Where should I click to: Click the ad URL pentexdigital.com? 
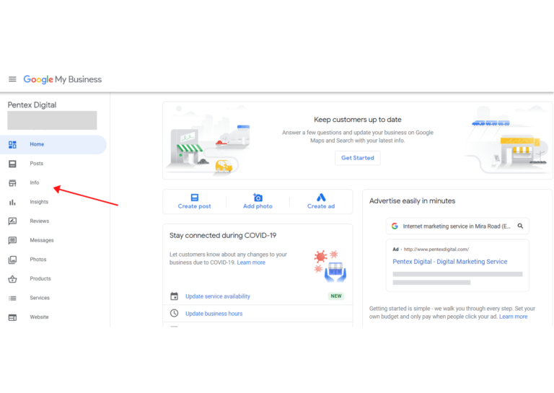pyautogui.click(x=436, y=250)
